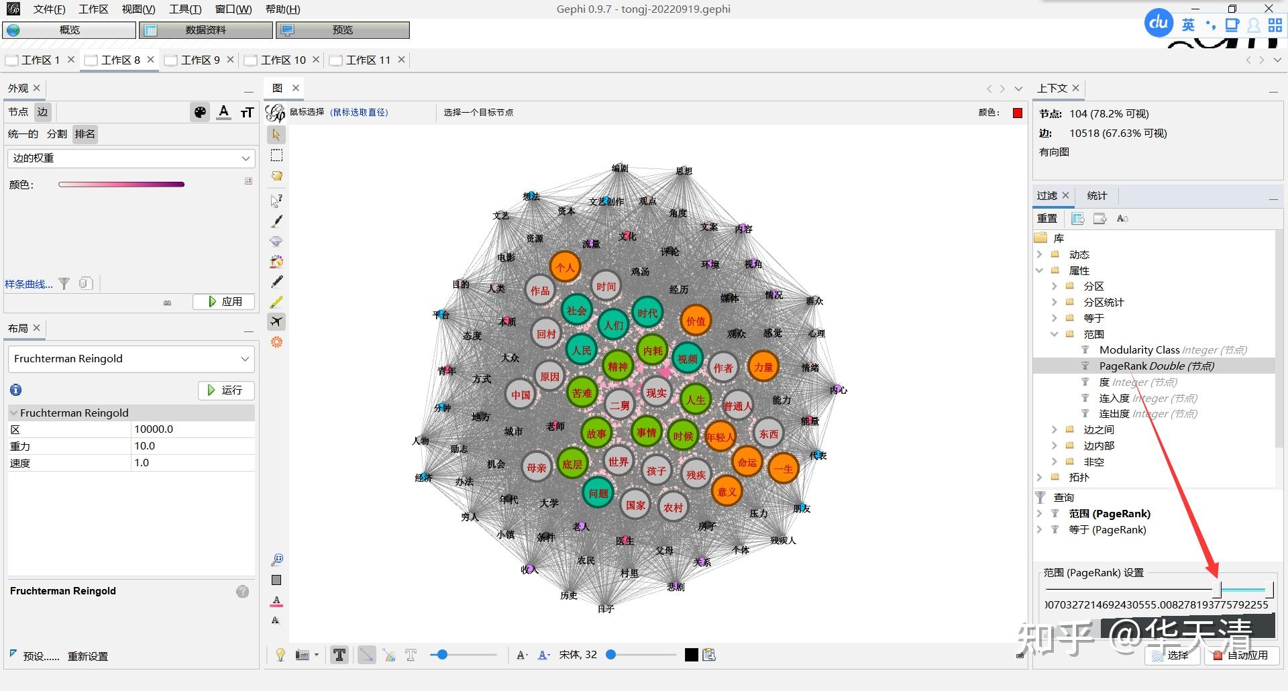Open the take screenshot camera icon

click(303, 655)
